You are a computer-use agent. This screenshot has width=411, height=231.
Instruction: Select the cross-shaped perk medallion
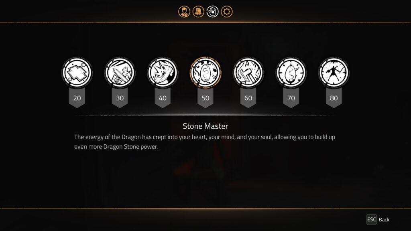tap(77, 72)
